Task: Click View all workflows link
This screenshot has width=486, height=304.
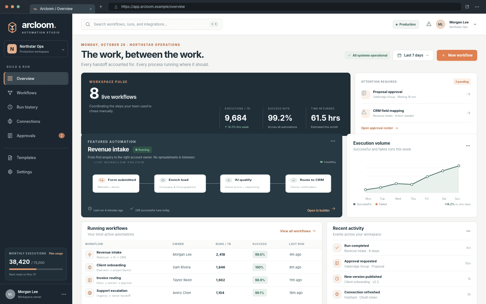Action: [298, 231]
